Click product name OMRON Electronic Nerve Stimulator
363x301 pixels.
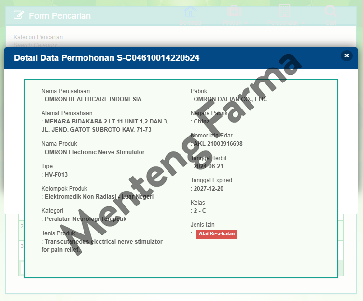[95, 152]
